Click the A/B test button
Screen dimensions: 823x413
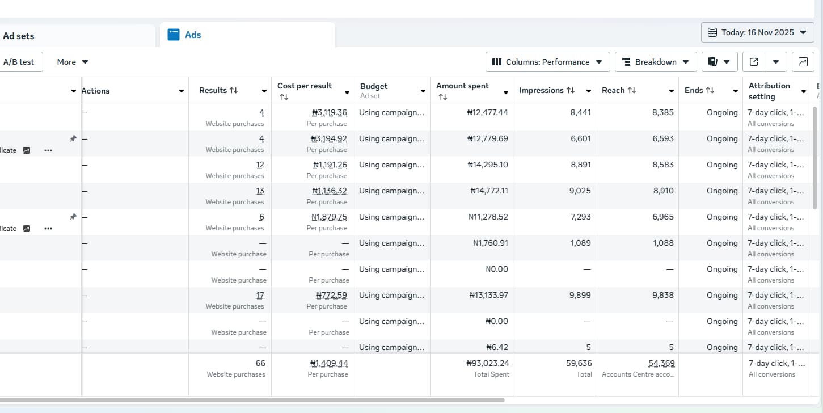click(x=19, y=62)
